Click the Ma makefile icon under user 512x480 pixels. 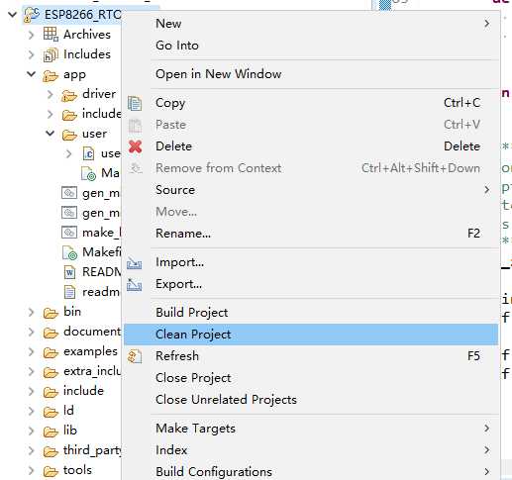88,174
